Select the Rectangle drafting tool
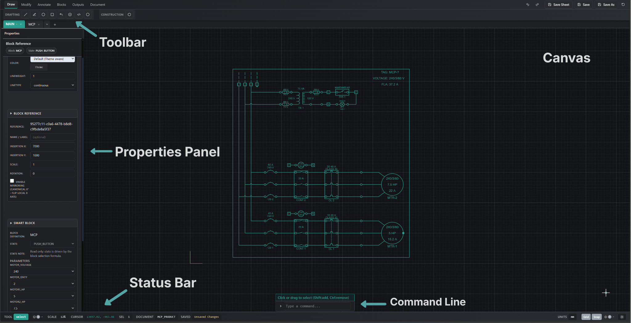Screen dimensions: 631x323 (x=52, y=14)
